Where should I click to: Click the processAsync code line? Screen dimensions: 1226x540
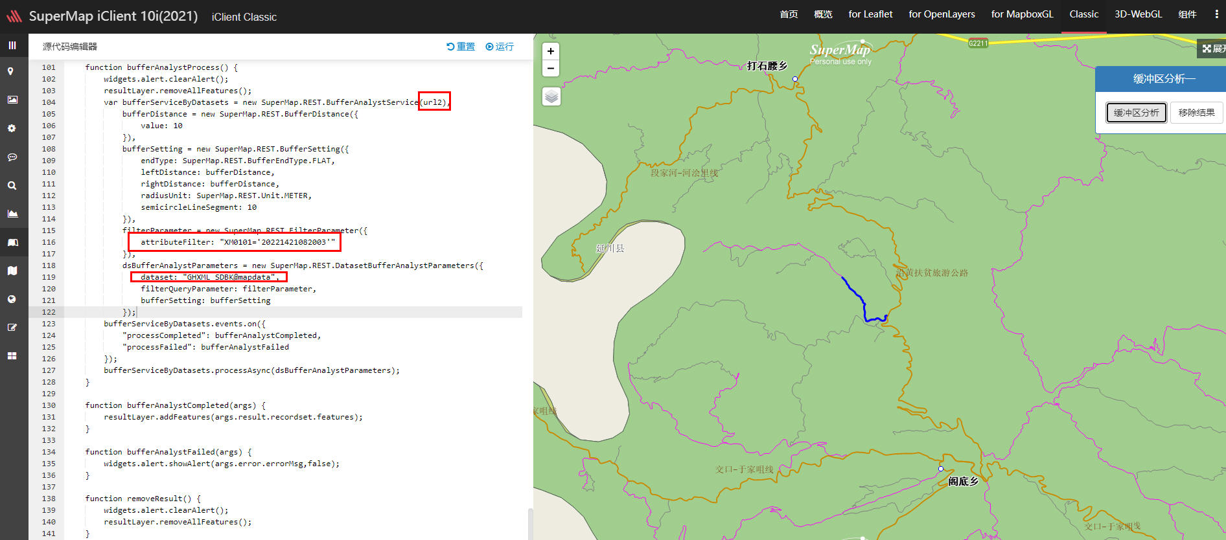(x=251, y=370)
